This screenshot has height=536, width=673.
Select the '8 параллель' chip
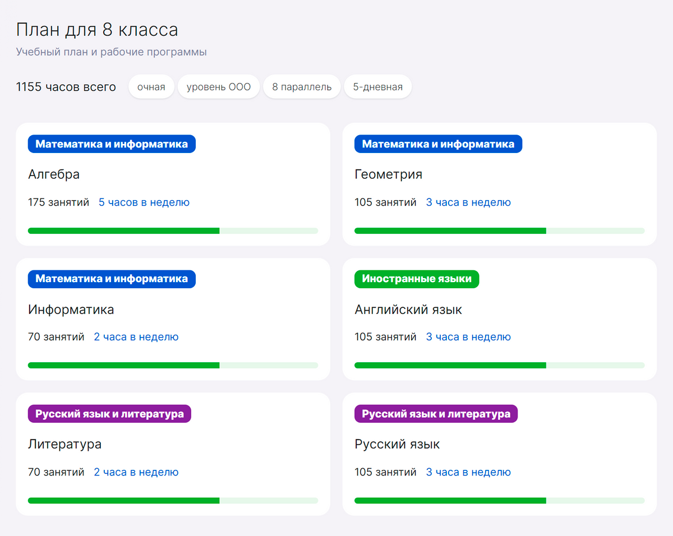[x=302, y=87]
